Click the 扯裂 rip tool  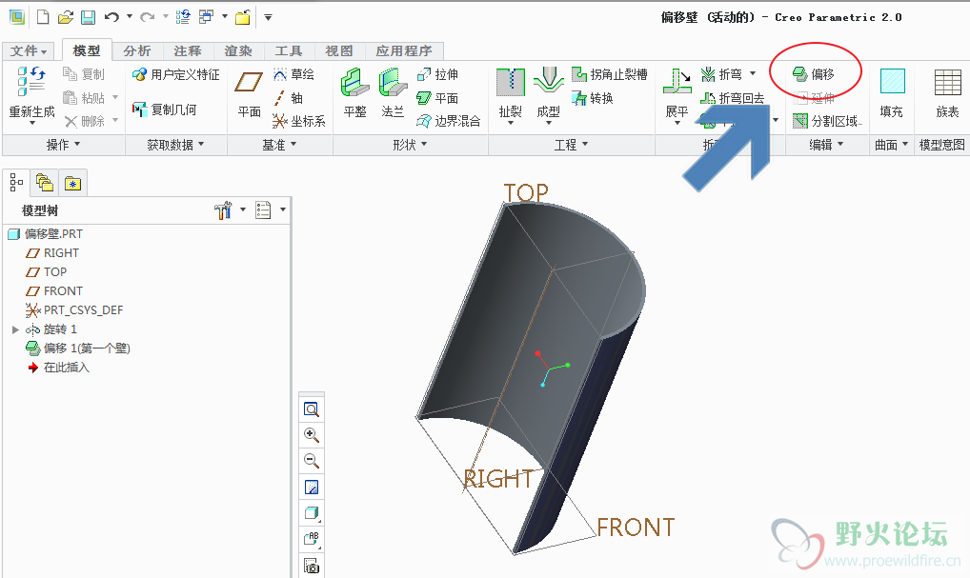point(511,96)
